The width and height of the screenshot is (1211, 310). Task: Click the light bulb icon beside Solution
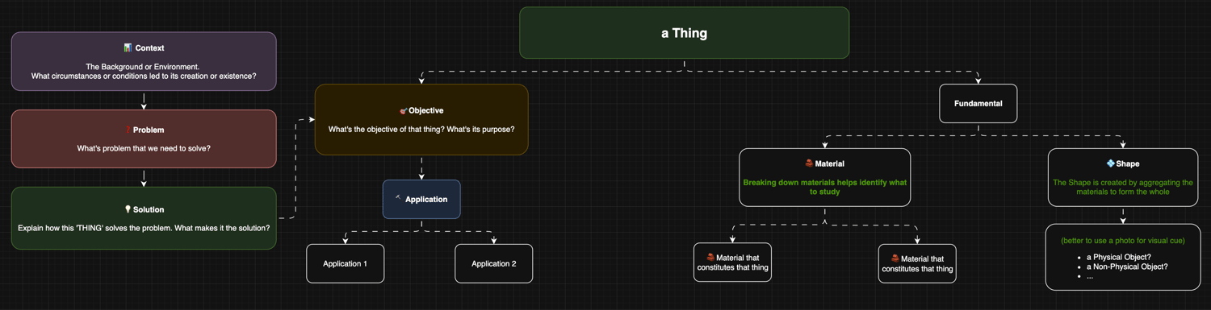pyautogui.click(x=128, y=209)
